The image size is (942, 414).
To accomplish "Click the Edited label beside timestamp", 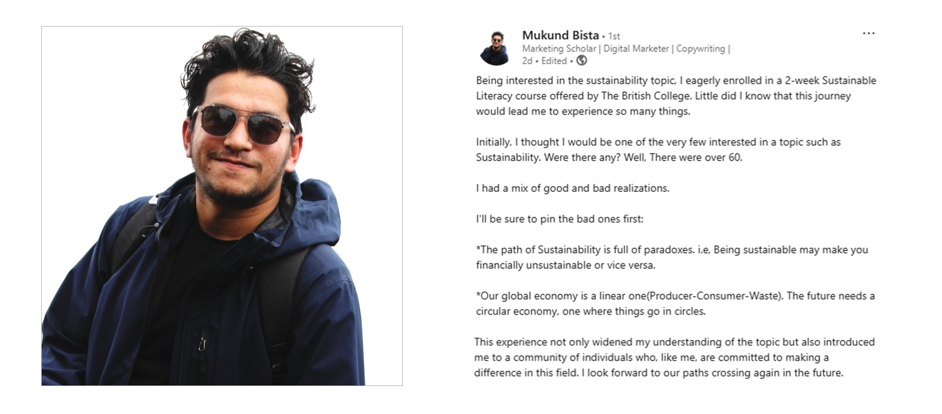I will [554, 61].
